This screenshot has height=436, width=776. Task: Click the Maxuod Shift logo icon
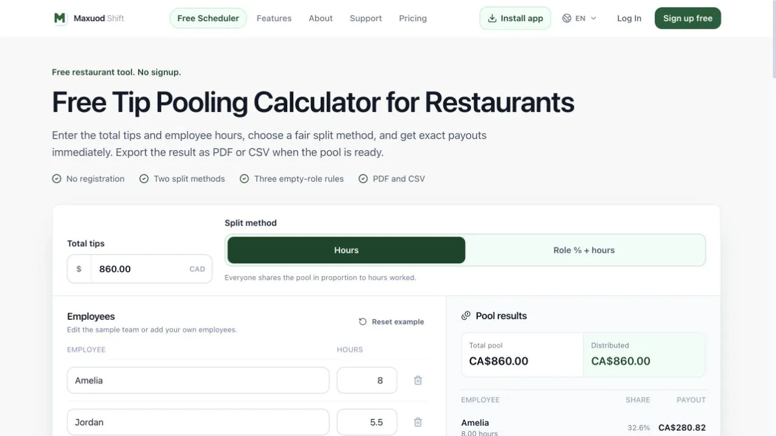point(60,18)
